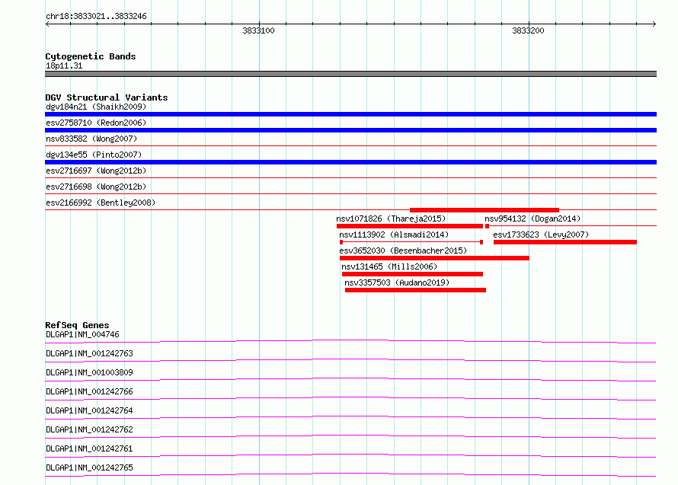Open esv2716697 (Wong2012b) variant

tap(96, 171)
